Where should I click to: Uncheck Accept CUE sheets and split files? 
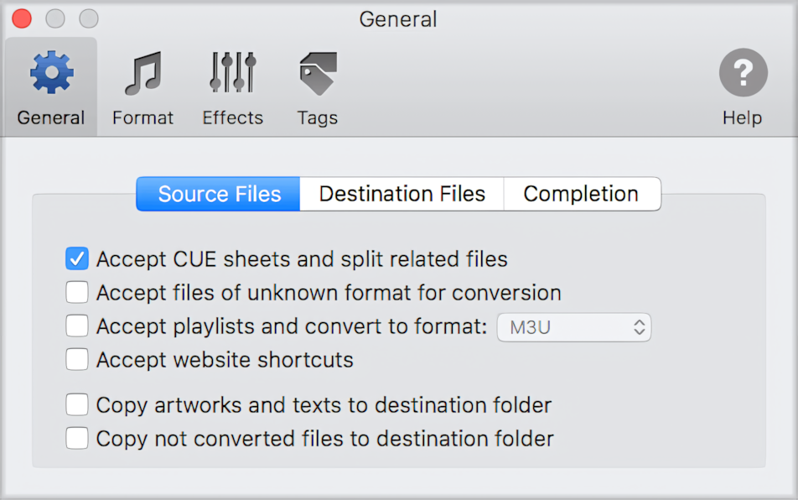coord(77,258)
